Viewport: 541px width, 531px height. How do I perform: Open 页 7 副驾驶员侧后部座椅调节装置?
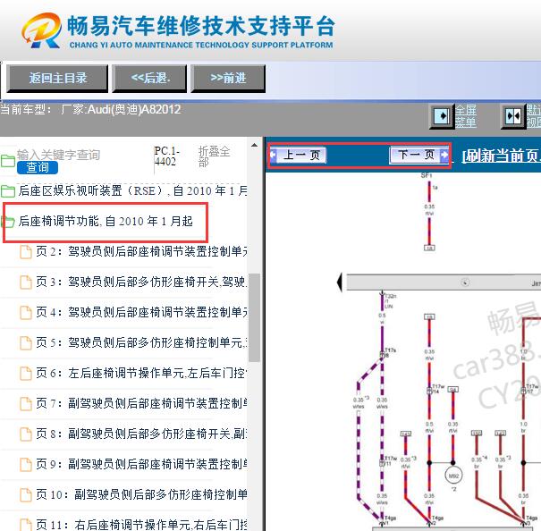pos(141,403)
